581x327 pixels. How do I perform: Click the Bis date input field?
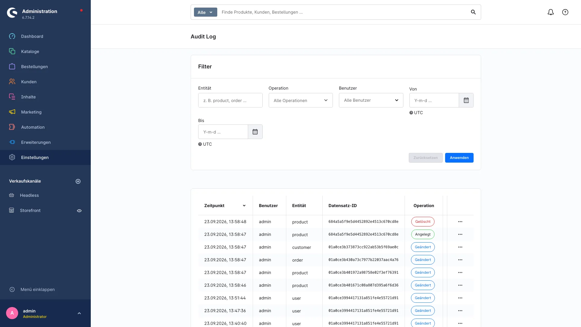pyautogui.click(x=223, y=132)
